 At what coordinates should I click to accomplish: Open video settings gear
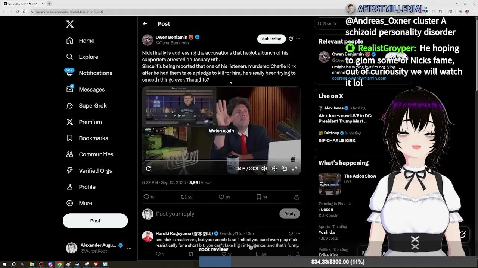(274, 169)
